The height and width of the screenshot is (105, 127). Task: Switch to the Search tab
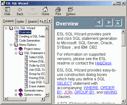click(32, 22)
